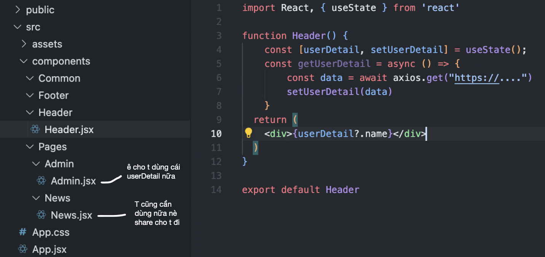The height and width of the screenshot is (257, 545).
Task: Collapse the src folder chevron
Action: pos(17,27)
